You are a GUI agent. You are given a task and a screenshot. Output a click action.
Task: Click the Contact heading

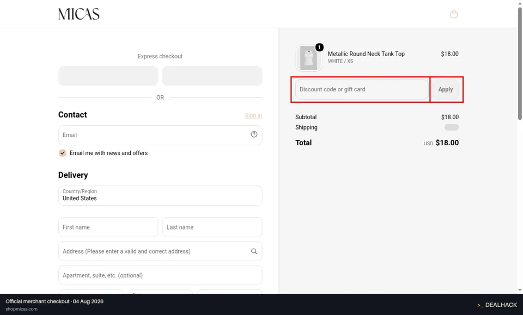72,115
